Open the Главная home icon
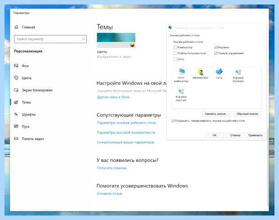 [x=16, y=27]
